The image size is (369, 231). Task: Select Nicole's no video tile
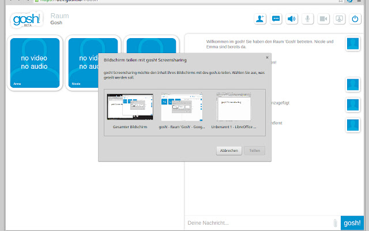click(83, 63)
